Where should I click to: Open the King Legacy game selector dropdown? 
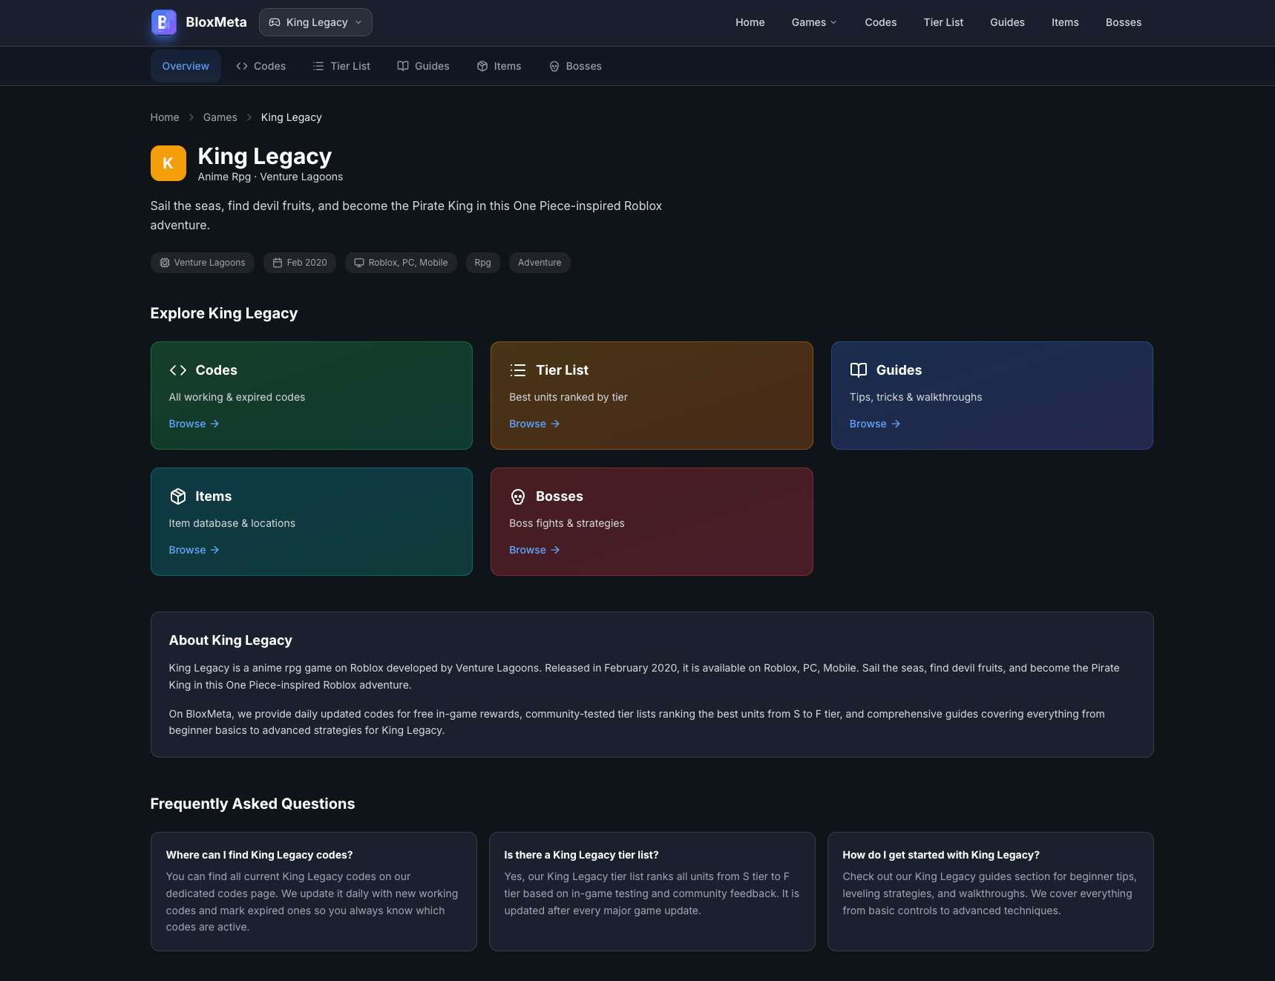click(315, 22)
